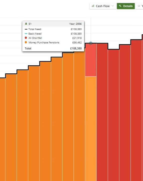Expand the Cash Flow chevron arrow
Image resolution: width=143 pixels, height=181 pixels.
(x=113, y=6)
